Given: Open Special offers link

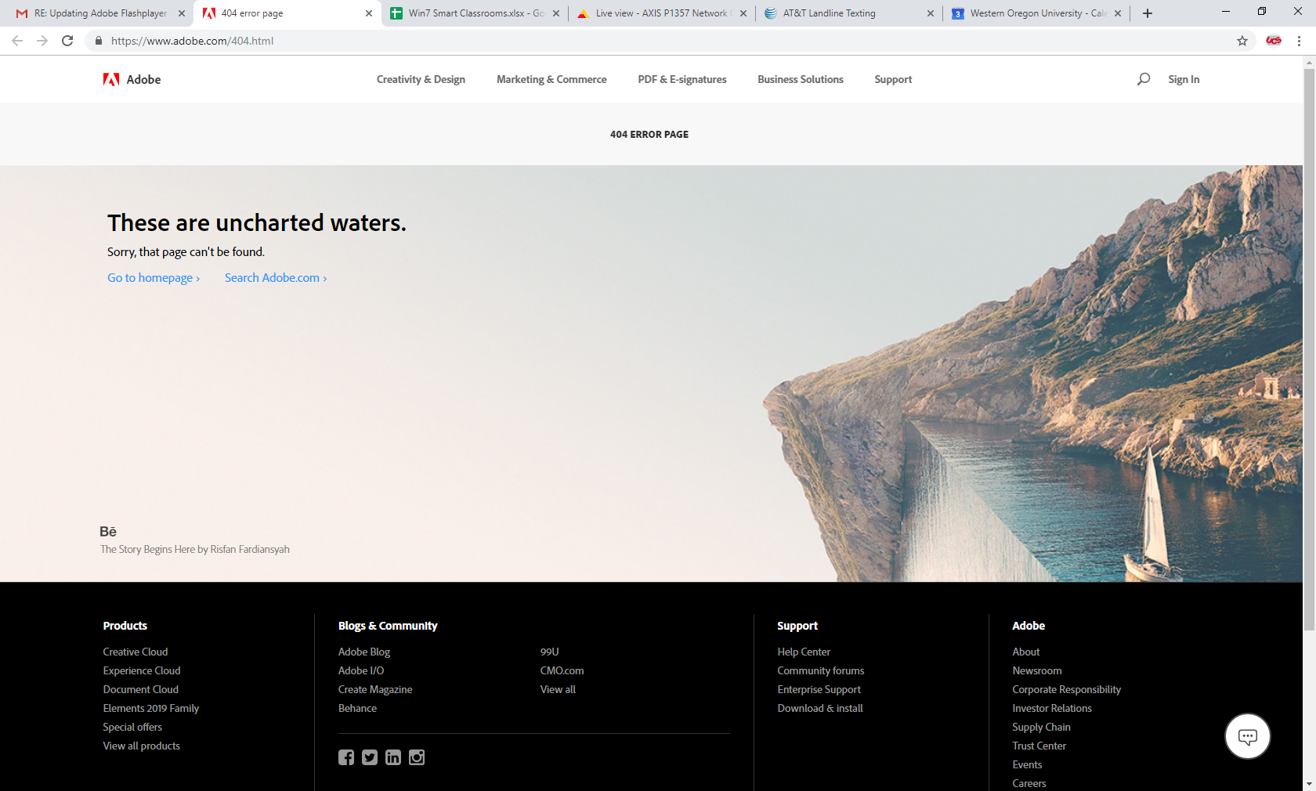Looking at the screenshot, I should (132, 727).
